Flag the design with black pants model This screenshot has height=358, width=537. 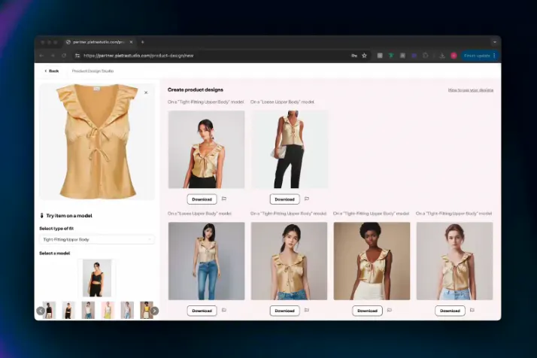(x=224, y=199)
